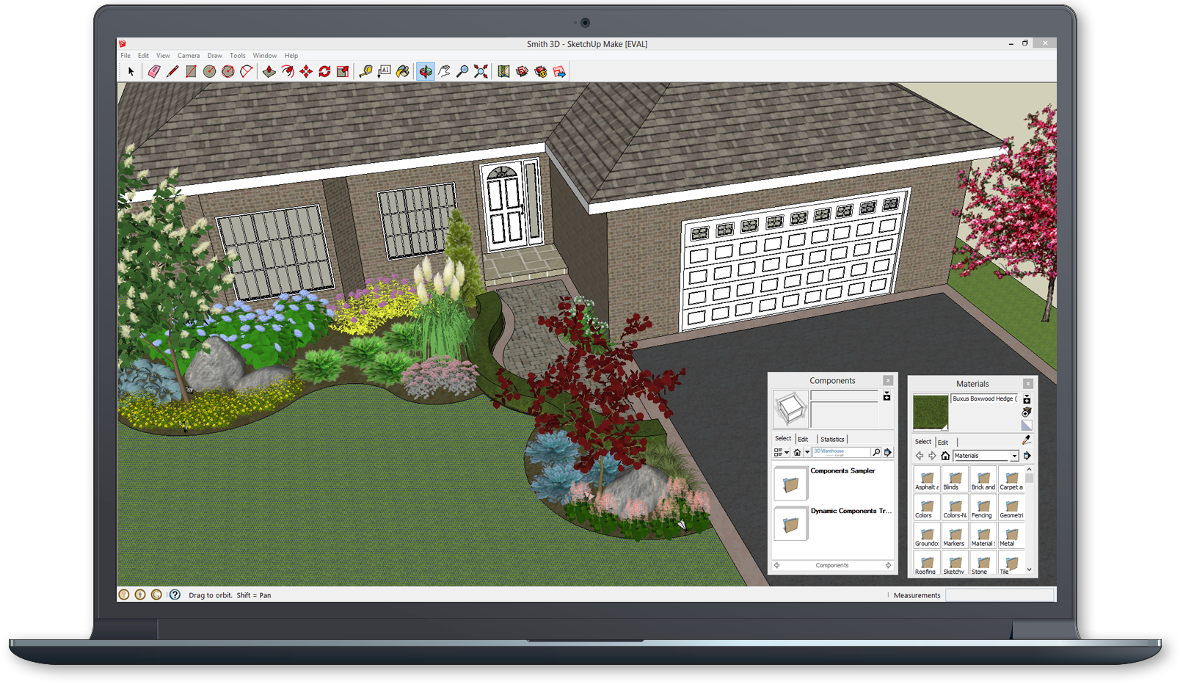
Task: Activate the Rectangle drawing tool
Action: point(191,71)
